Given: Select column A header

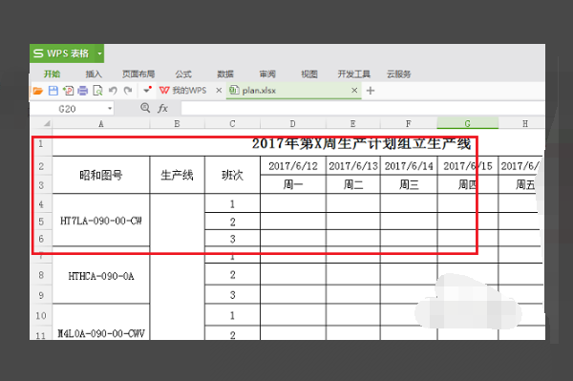Looking at the screenshot, I should click(x=101, y=124).
